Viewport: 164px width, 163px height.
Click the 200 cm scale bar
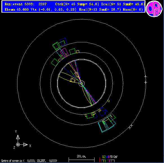point(82,160)
